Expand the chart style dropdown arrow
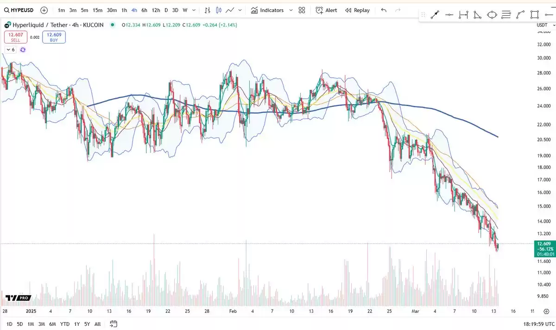The height and width of the screenshot is (330, 556). 240,10
